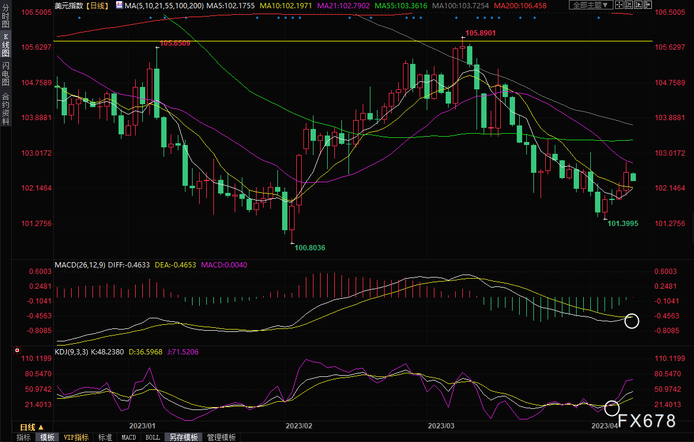The image size is (694, 442).
Task: Select the BOLL indicator template
Action: tap(152, 437)
